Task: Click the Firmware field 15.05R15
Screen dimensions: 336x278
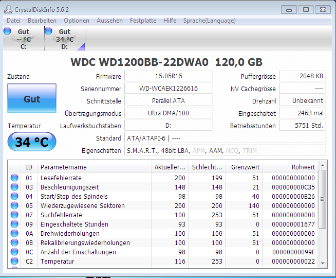Action: [169, 76]
